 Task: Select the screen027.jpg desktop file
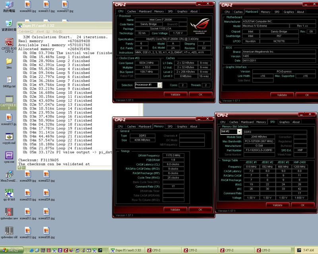[65, 4]
